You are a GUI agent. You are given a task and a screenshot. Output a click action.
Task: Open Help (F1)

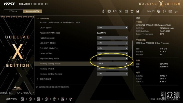[151, 11]
